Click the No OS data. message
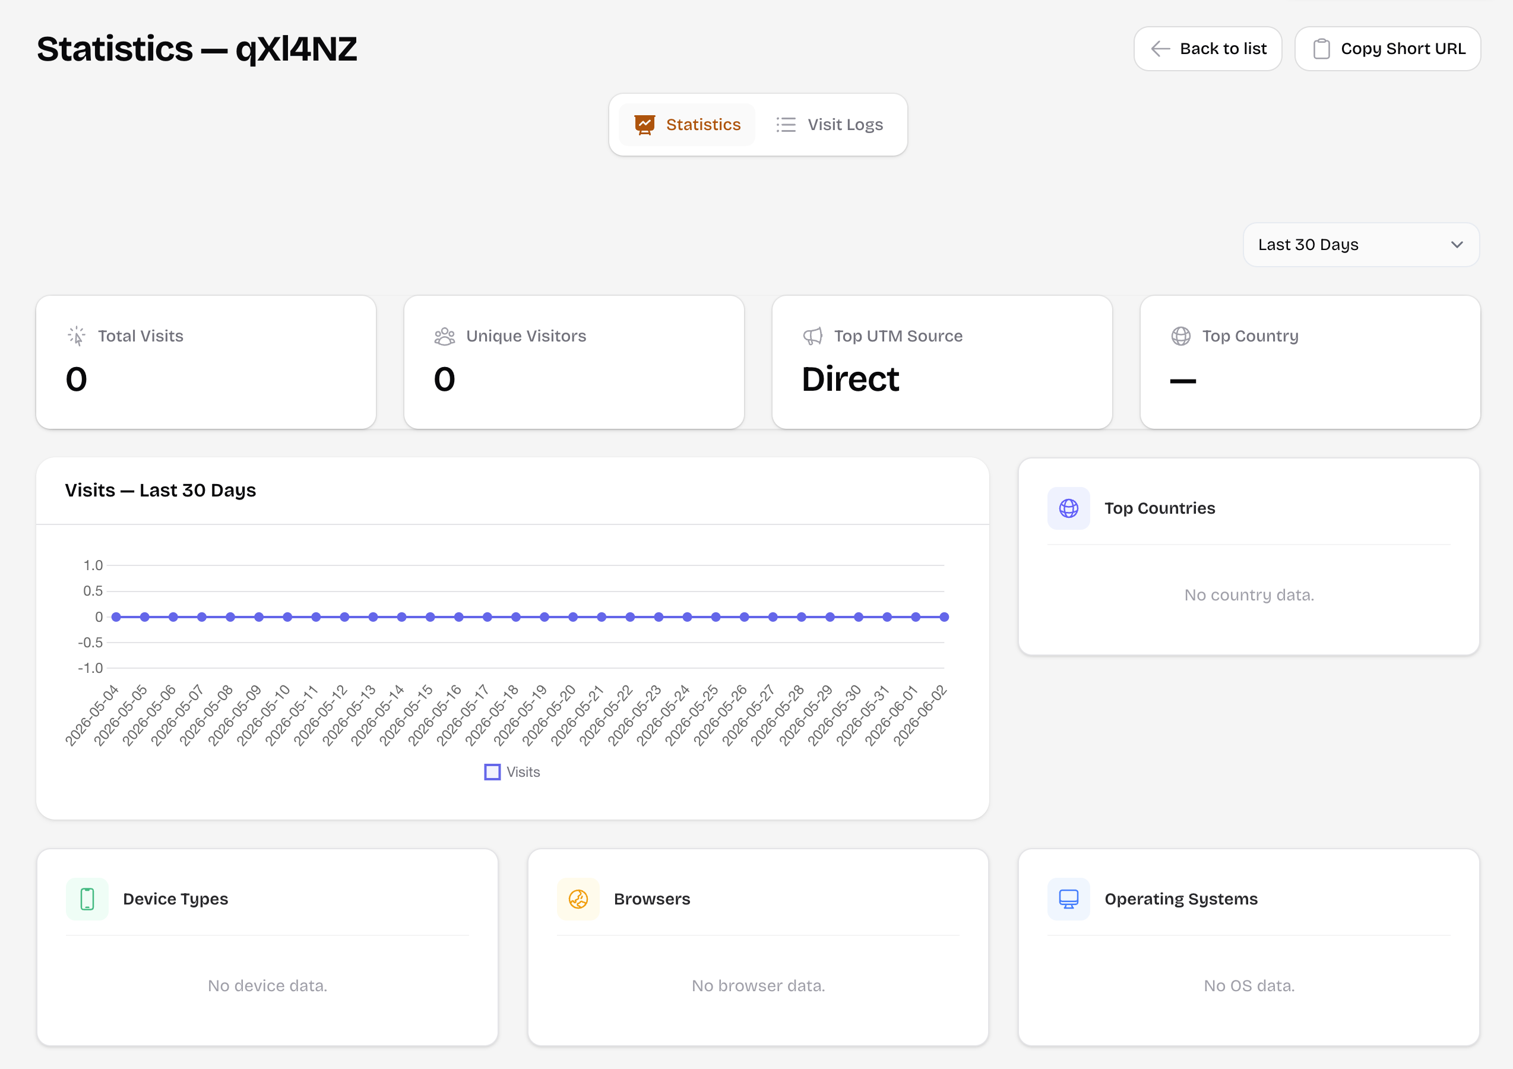The width and height of the screenshot is (1513, 1069). [x=1249, y=985]
